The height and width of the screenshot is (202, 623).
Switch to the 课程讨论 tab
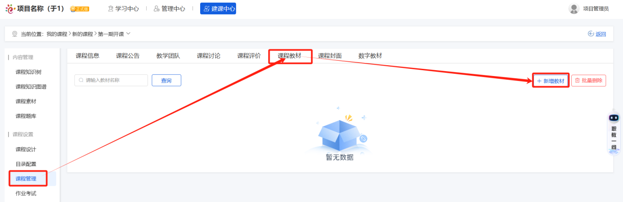[209, 56]
